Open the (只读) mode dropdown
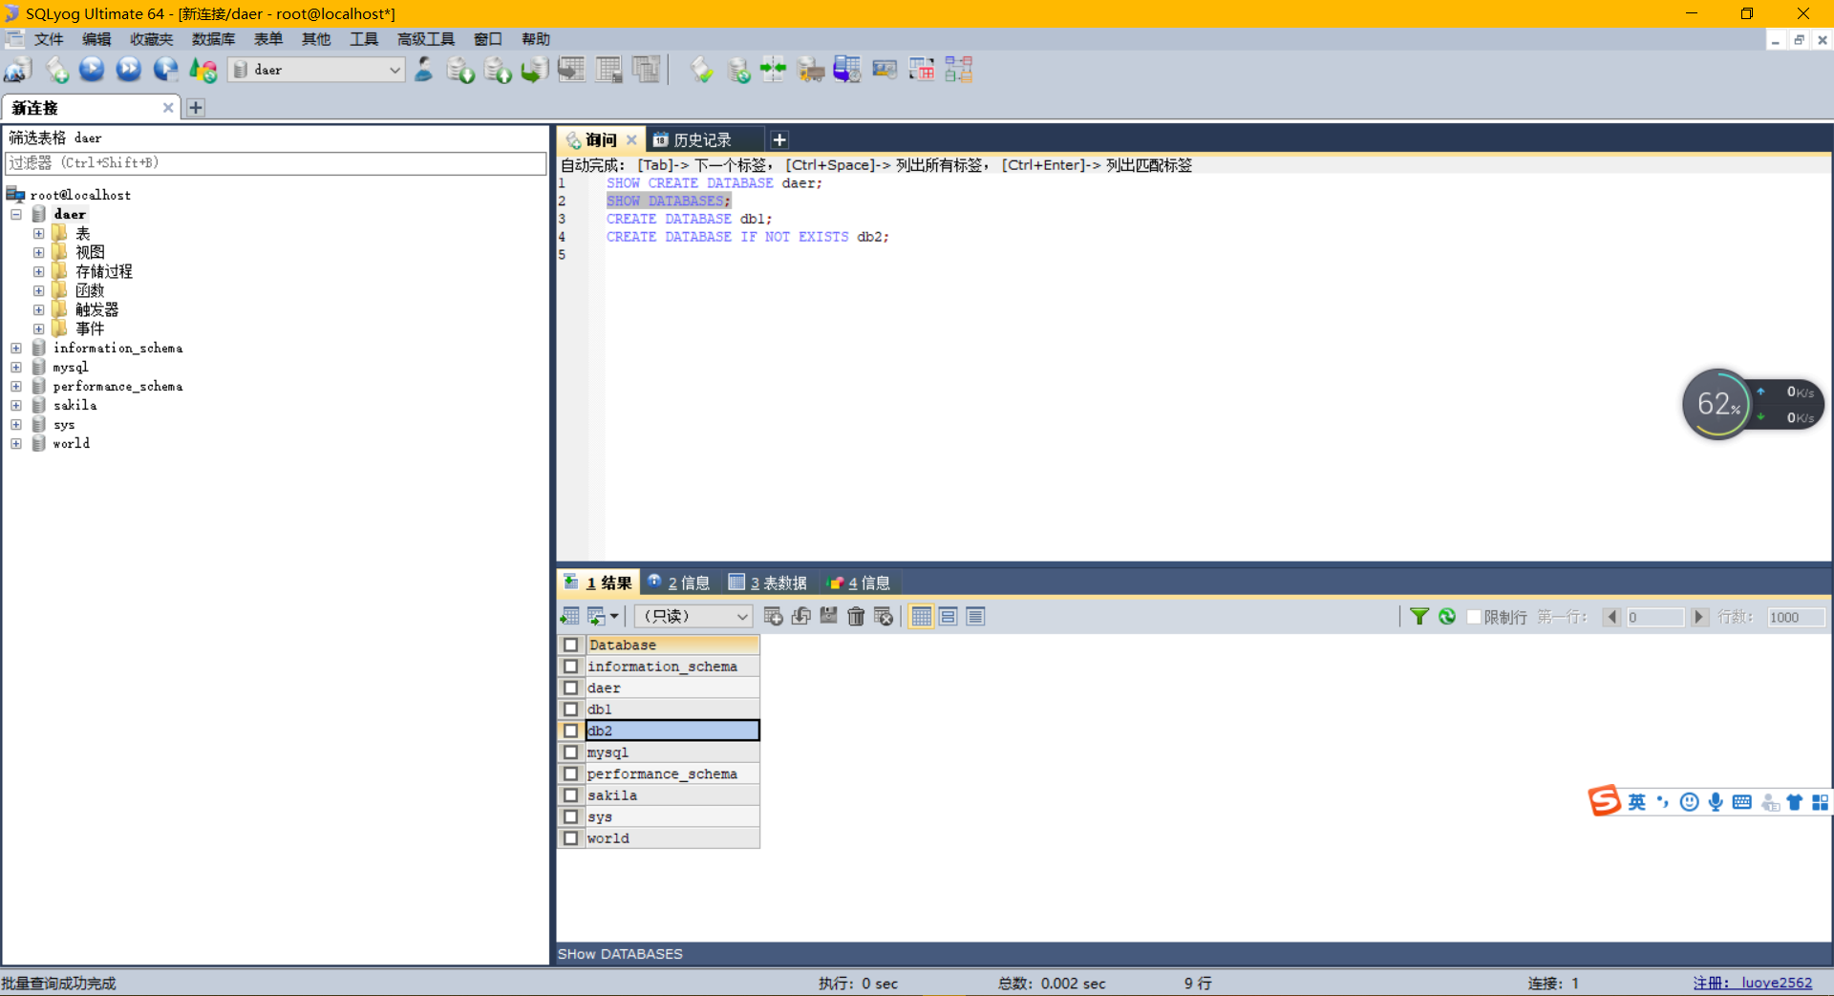 pyautogui.click(x=693, y=617)
